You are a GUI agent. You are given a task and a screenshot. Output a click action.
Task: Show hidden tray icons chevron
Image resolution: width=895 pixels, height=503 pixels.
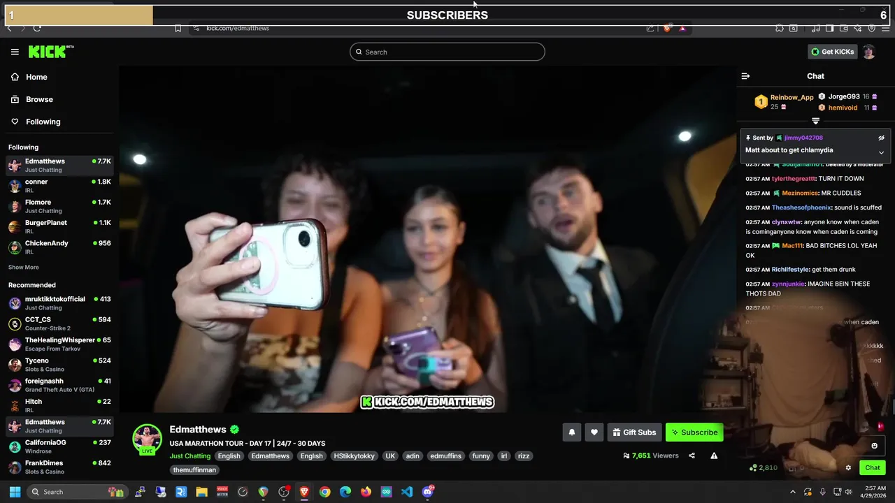[x=792, y=492]
